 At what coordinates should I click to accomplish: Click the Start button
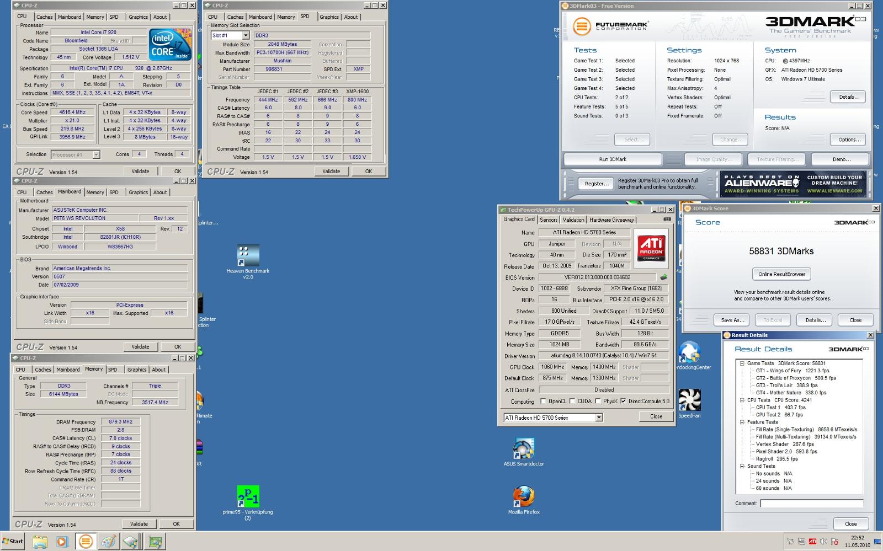(x=13, y=541)
